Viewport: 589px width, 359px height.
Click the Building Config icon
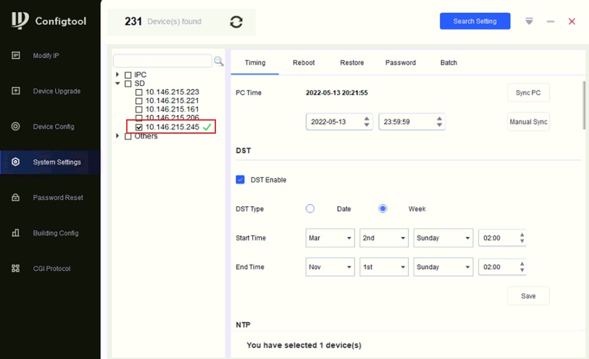point(16,233)
